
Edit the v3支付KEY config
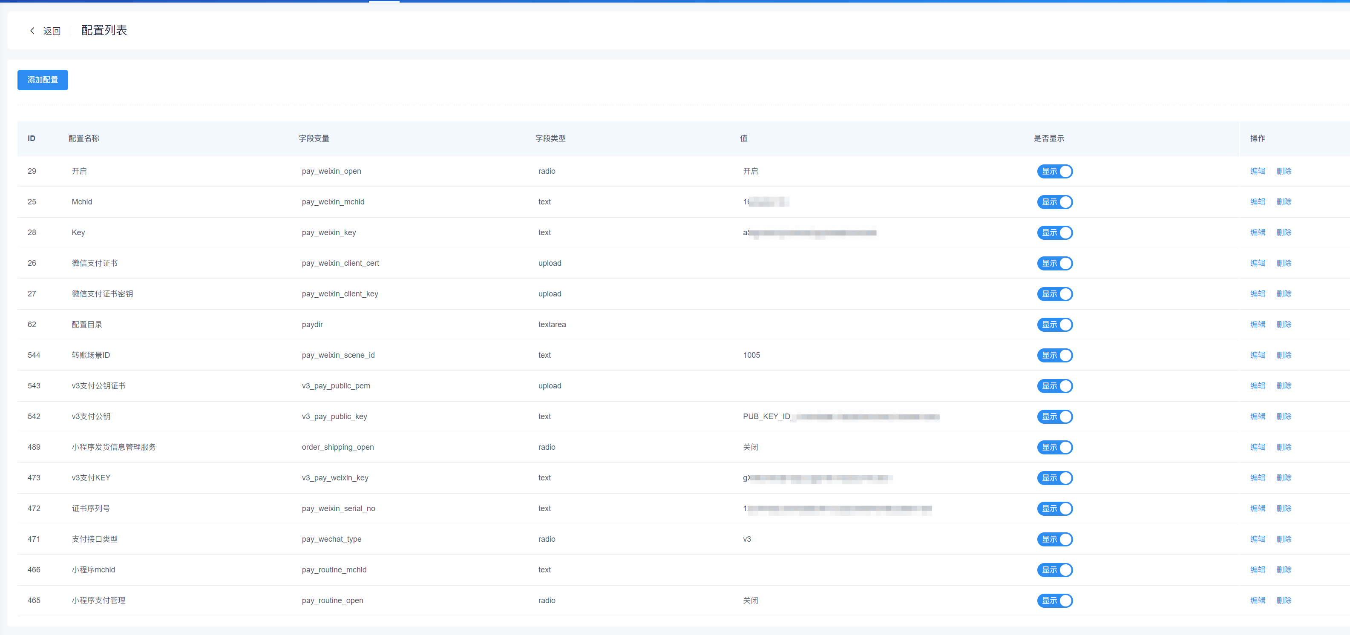click(1257, 478)
